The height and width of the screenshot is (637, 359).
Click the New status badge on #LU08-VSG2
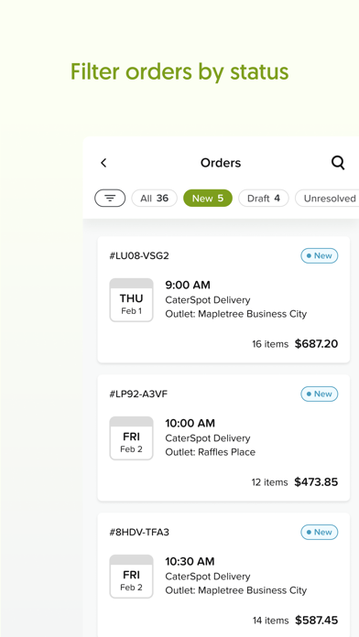(x=319, y=256)
